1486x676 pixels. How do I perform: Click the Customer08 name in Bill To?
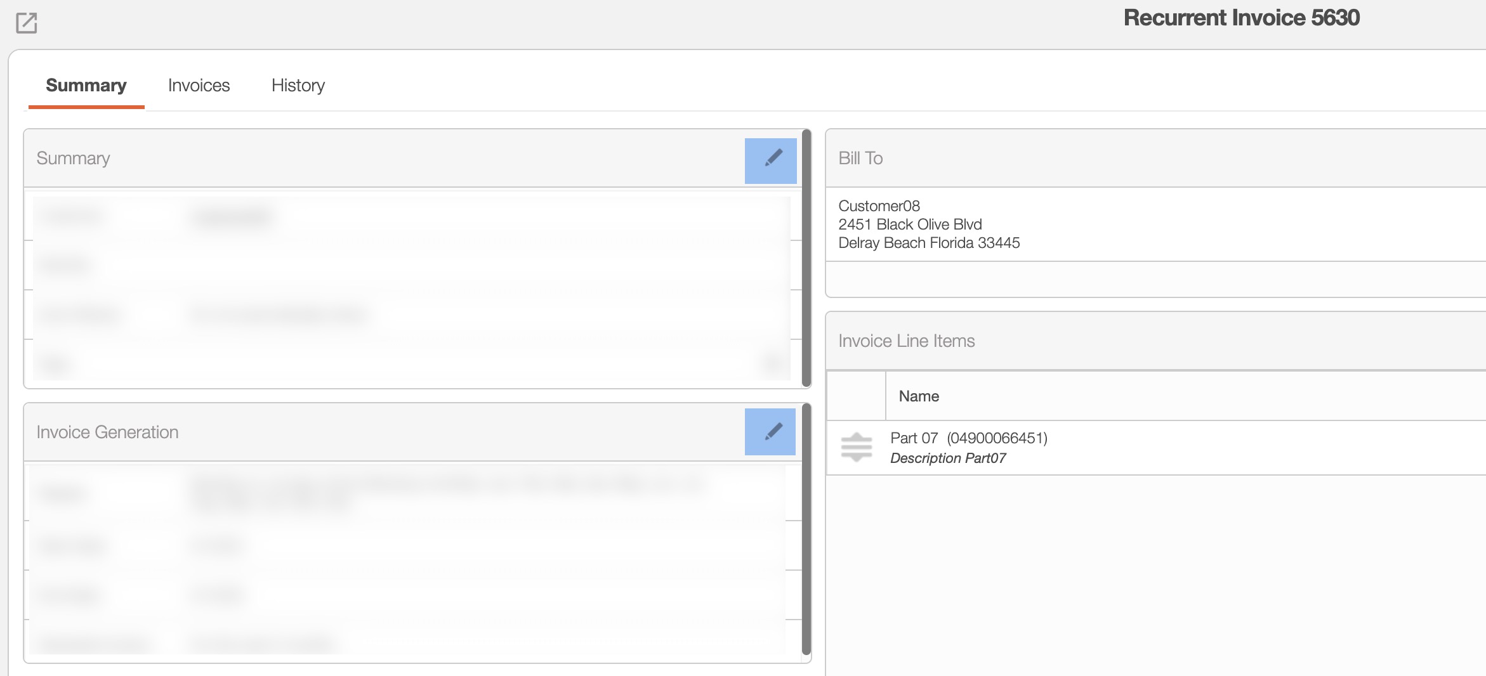click(x=879, y=206)
